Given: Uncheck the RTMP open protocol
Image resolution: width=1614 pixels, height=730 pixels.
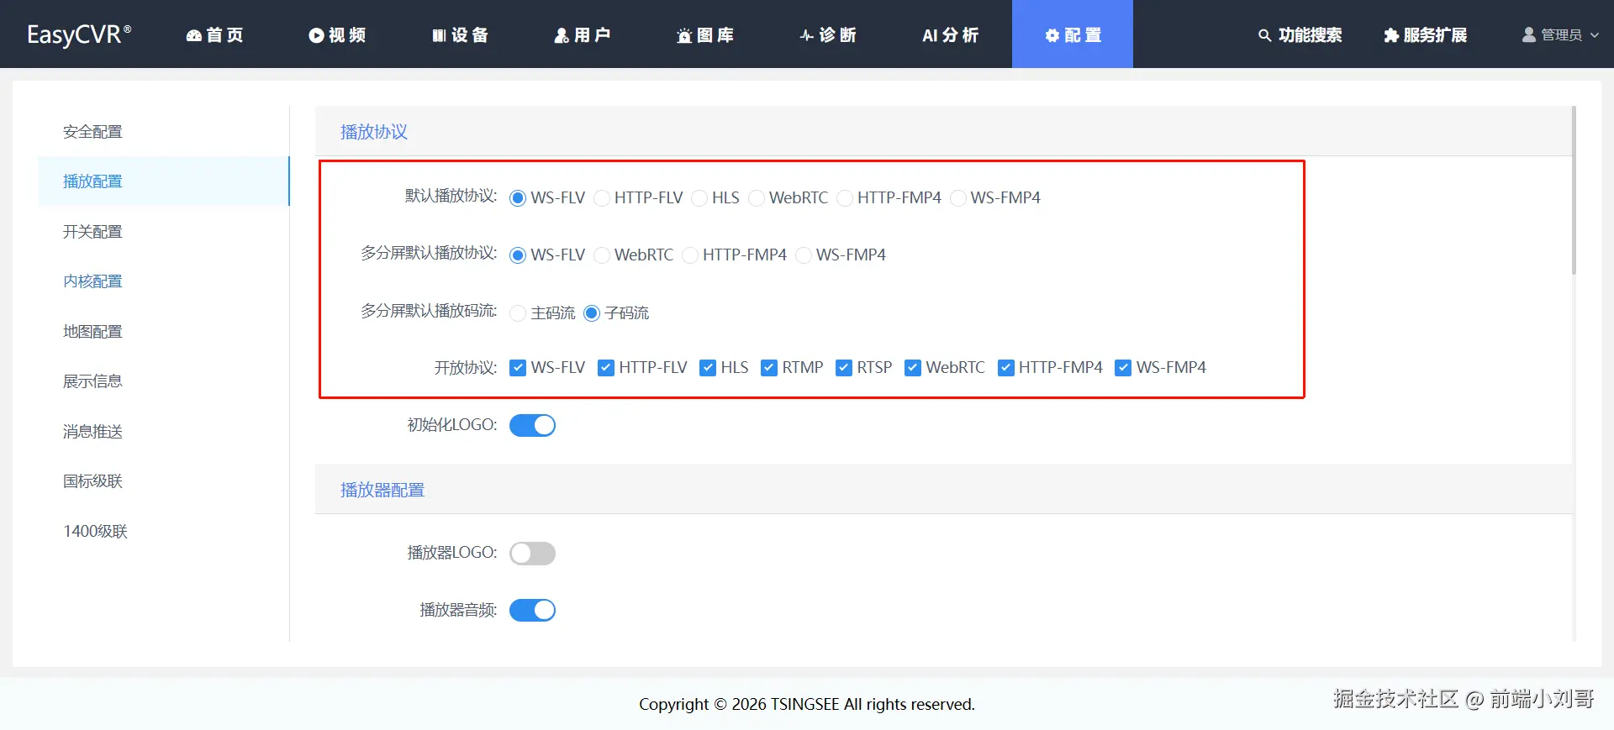Looking at the screenshot, I should point(769,368).
